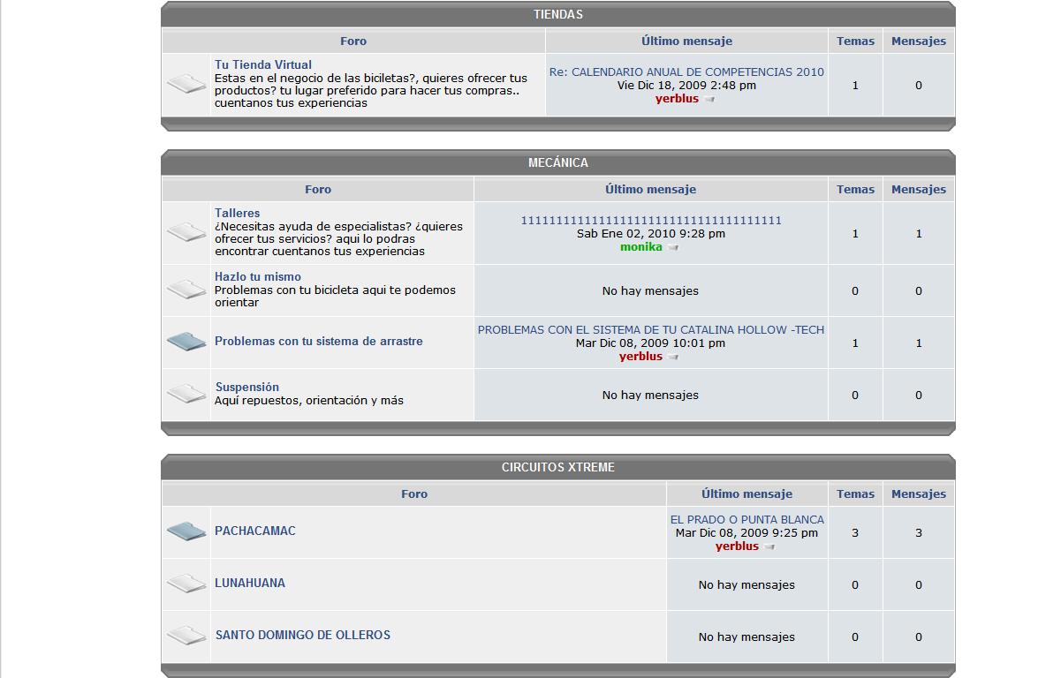Open the Hazlo tu mismo forum
The width and height of the screenshot is (1061, 678).
click(258, 276)
